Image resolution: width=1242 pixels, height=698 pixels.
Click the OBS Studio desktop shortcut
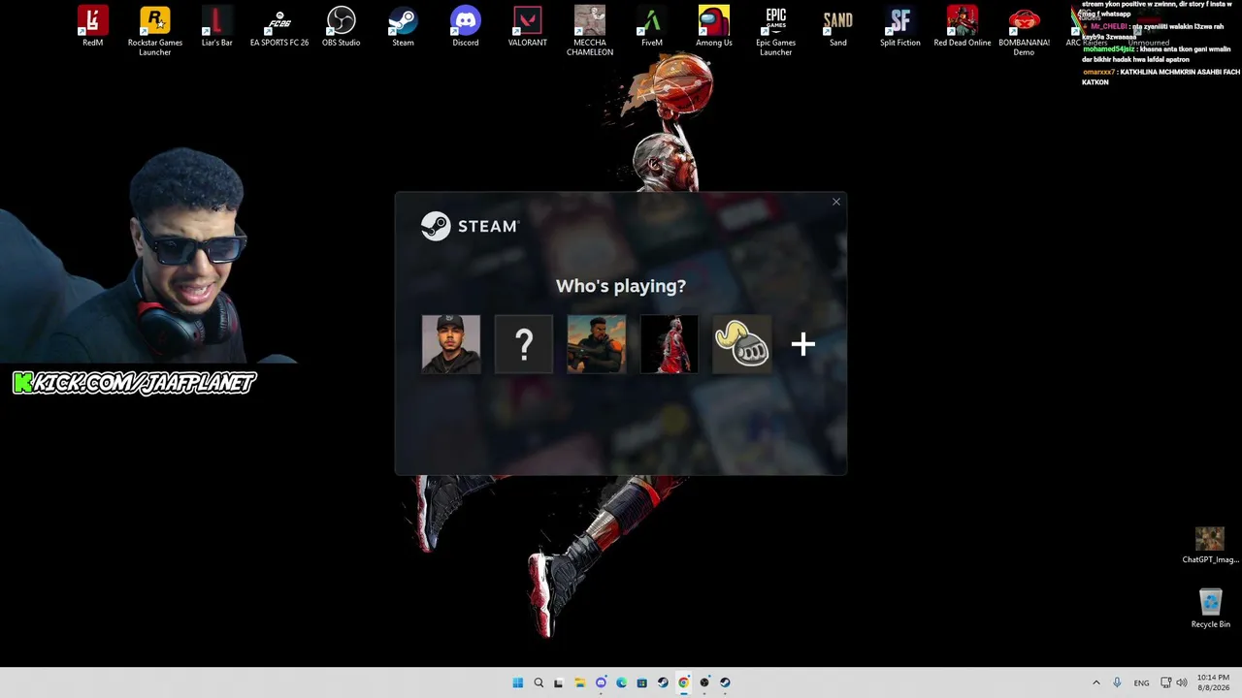[x=342, y=27]
